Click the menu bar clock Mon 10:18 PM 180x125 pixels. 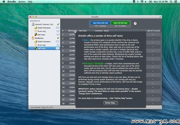point(161,2)
